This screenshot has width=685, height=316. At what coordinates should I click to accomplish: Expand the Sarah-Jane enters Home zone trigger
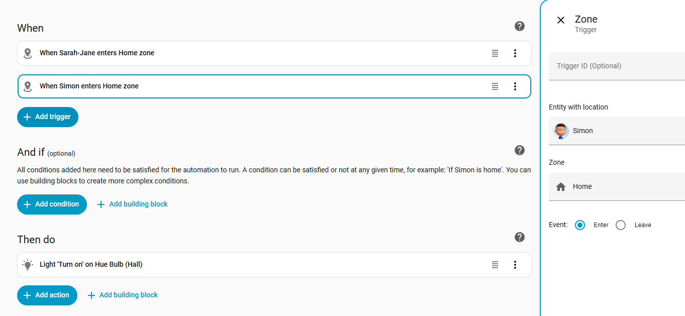[251, 53]
